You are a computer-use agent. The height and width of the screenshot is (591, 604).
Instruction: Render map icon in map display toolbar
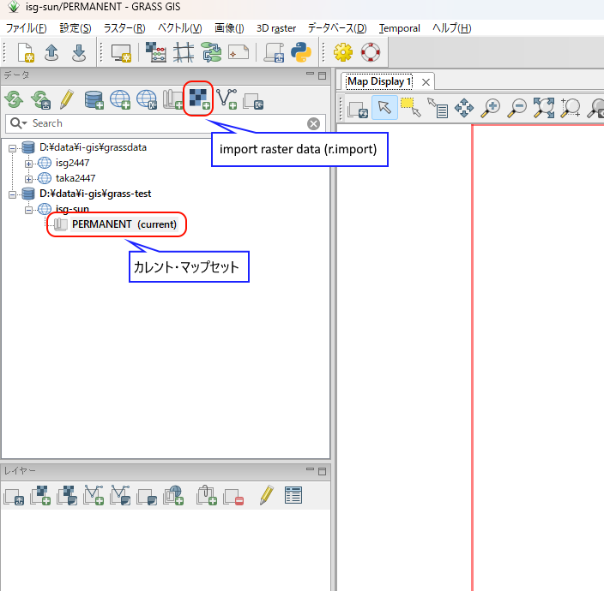pyautogui.click(x=358, y=109)
